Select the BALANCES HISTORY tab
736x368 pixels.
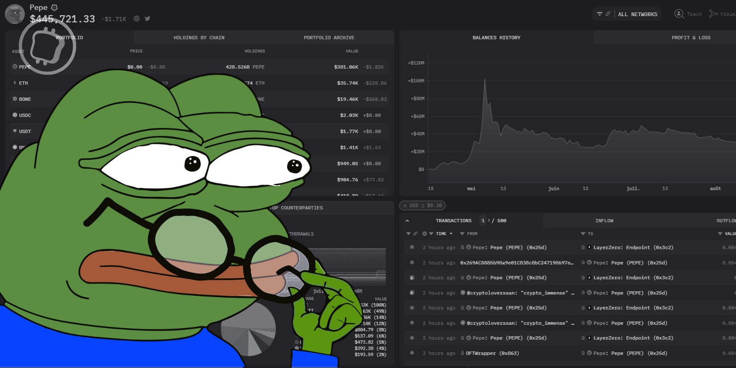496,38
